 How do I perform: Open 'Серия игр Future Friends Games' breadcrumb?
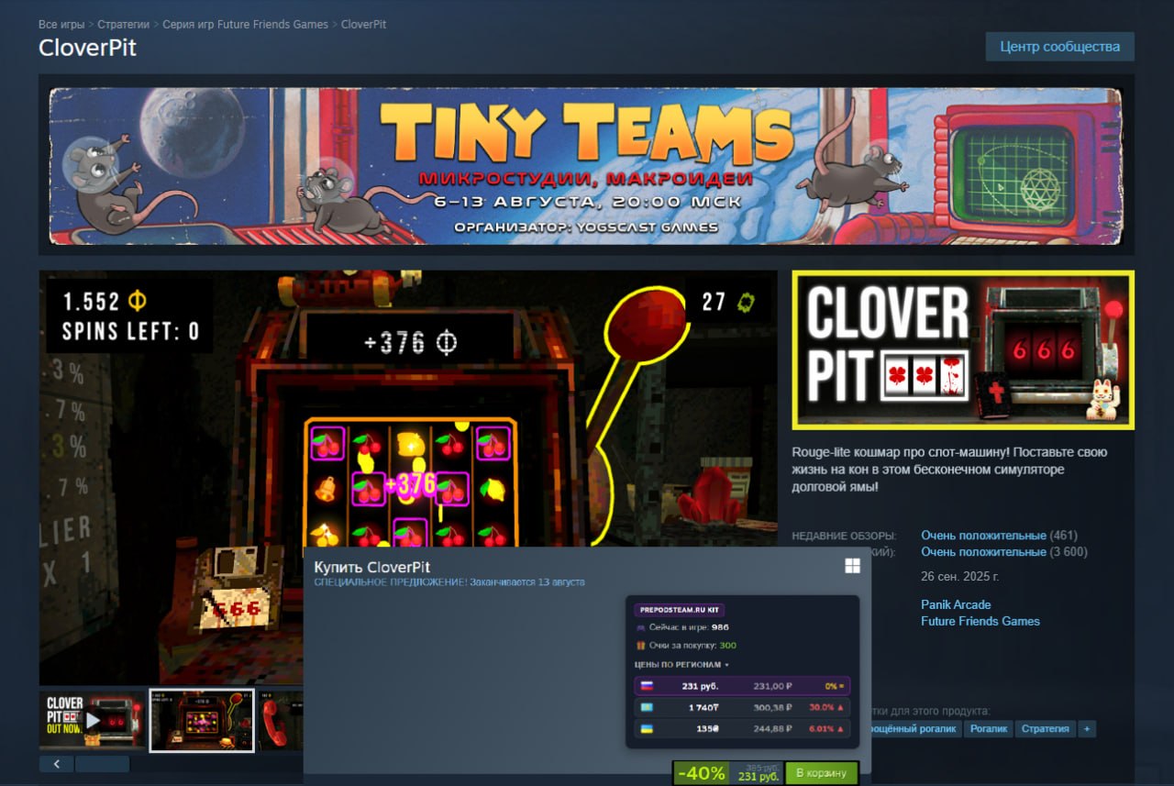click(x=245, y=25)
